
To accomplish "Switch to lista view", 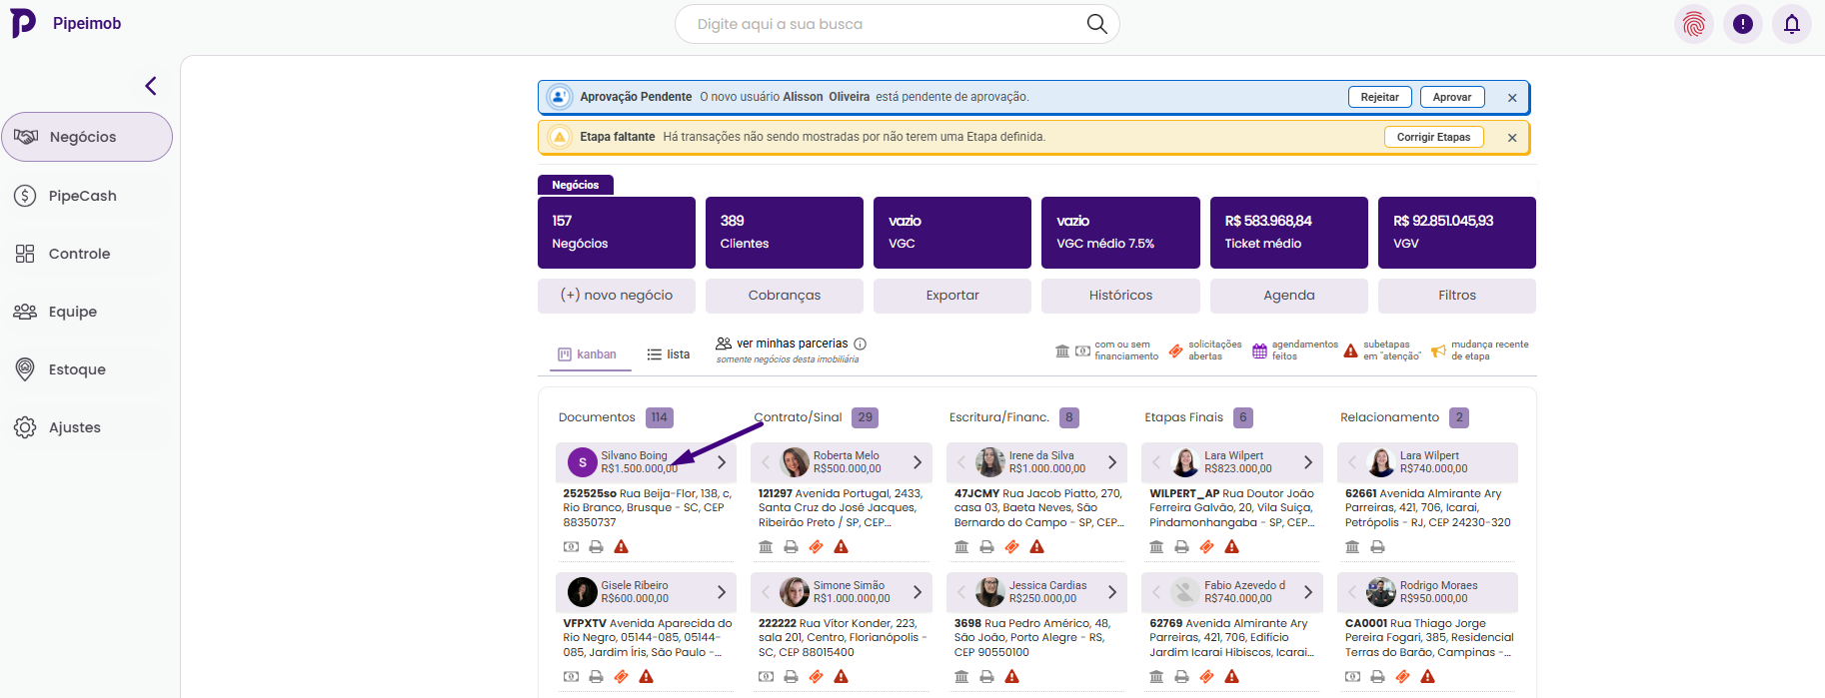I will click(668, 354).
